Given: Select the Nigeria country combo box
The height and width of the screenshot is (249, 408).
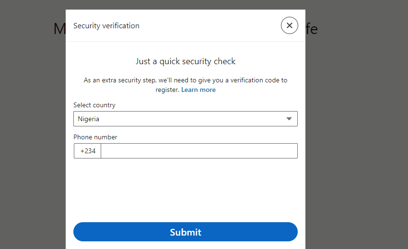Looking at the screenshot, I should click(x=186, y=119).
